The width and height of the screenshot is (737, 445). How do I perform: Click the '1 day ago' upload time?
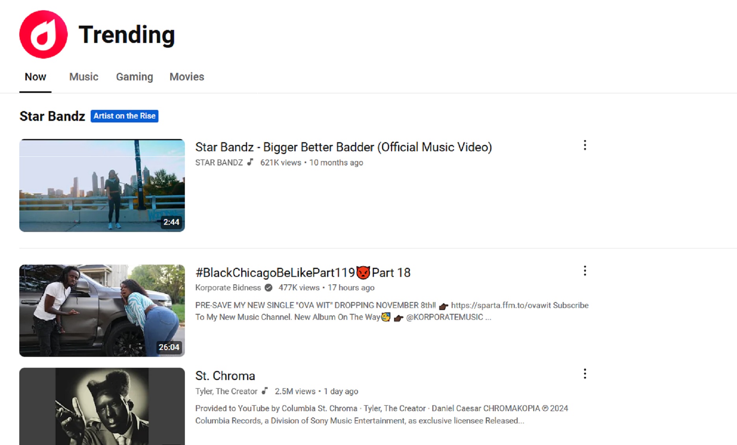[341, 391]
